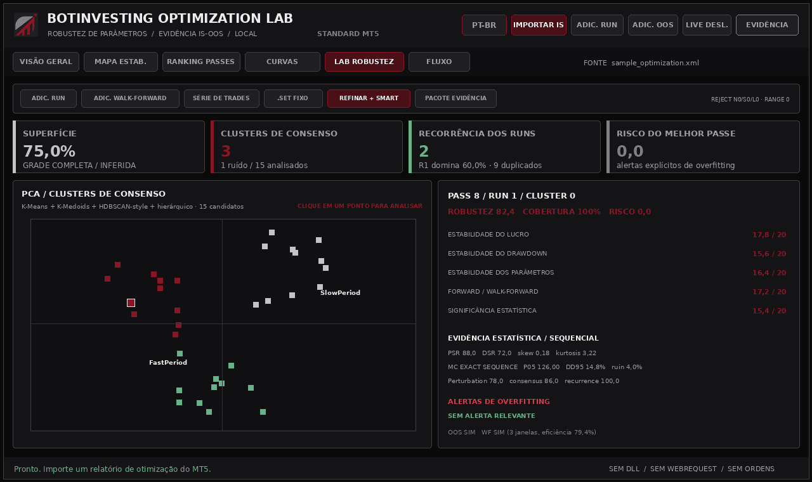Click SEM ALERTA RELEVANTE text
This screenshot has height=482, width=812.
[x=492, y=416]
